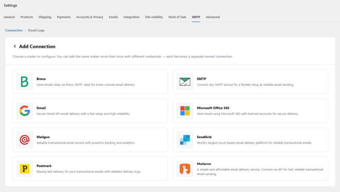Choose the SMTP mailer title
The image size is (340, 192).
click(x=201, y=79)
